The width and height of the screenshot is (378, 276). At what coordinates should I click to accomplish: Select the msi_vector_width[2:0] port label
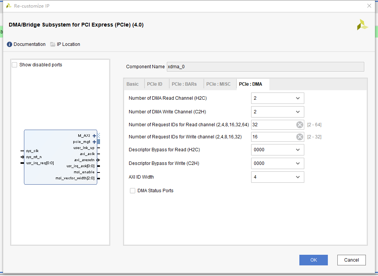tap(75, 178)
